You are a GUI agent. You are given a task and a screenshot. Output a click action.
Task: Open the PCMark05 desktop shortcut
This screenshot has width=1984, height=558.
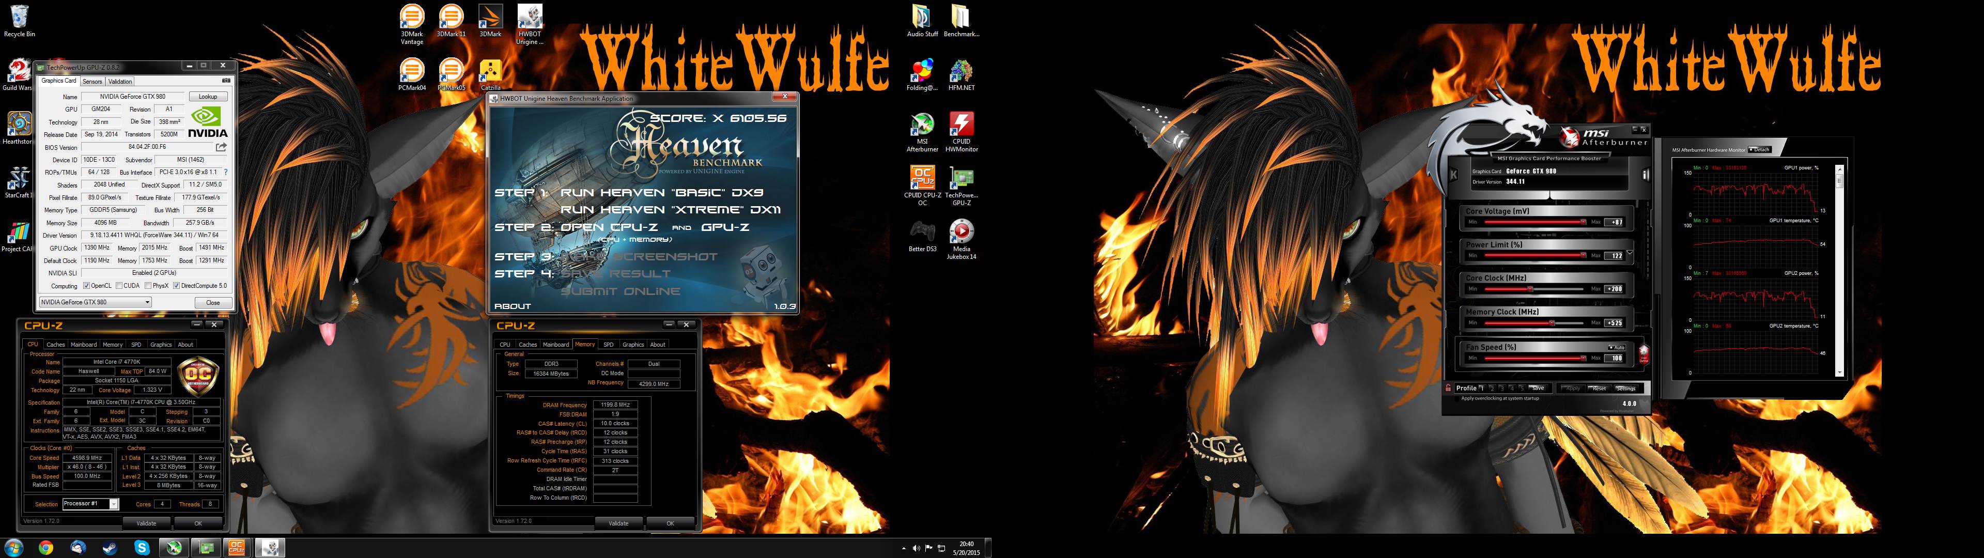(452, 75)
